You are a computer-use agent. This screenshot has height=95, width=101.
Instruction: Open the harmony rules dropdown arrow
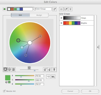click(33, 9)
